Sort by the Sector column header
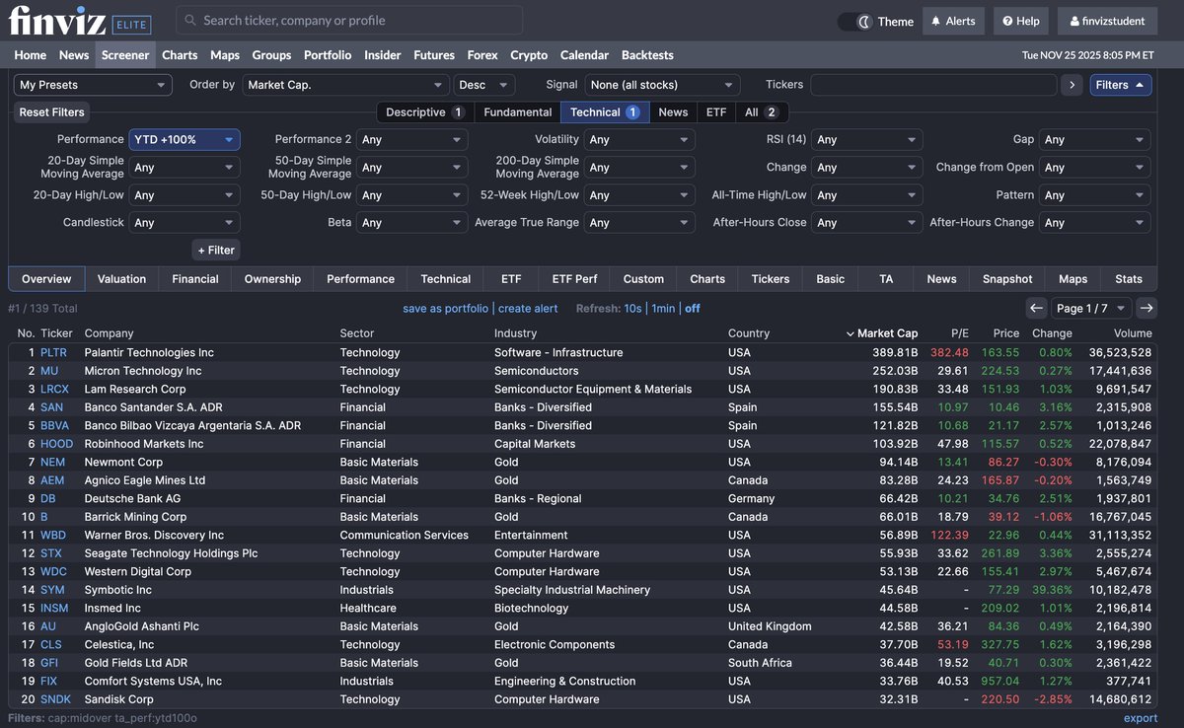The image size is (1184, 728). coord(357,333)
